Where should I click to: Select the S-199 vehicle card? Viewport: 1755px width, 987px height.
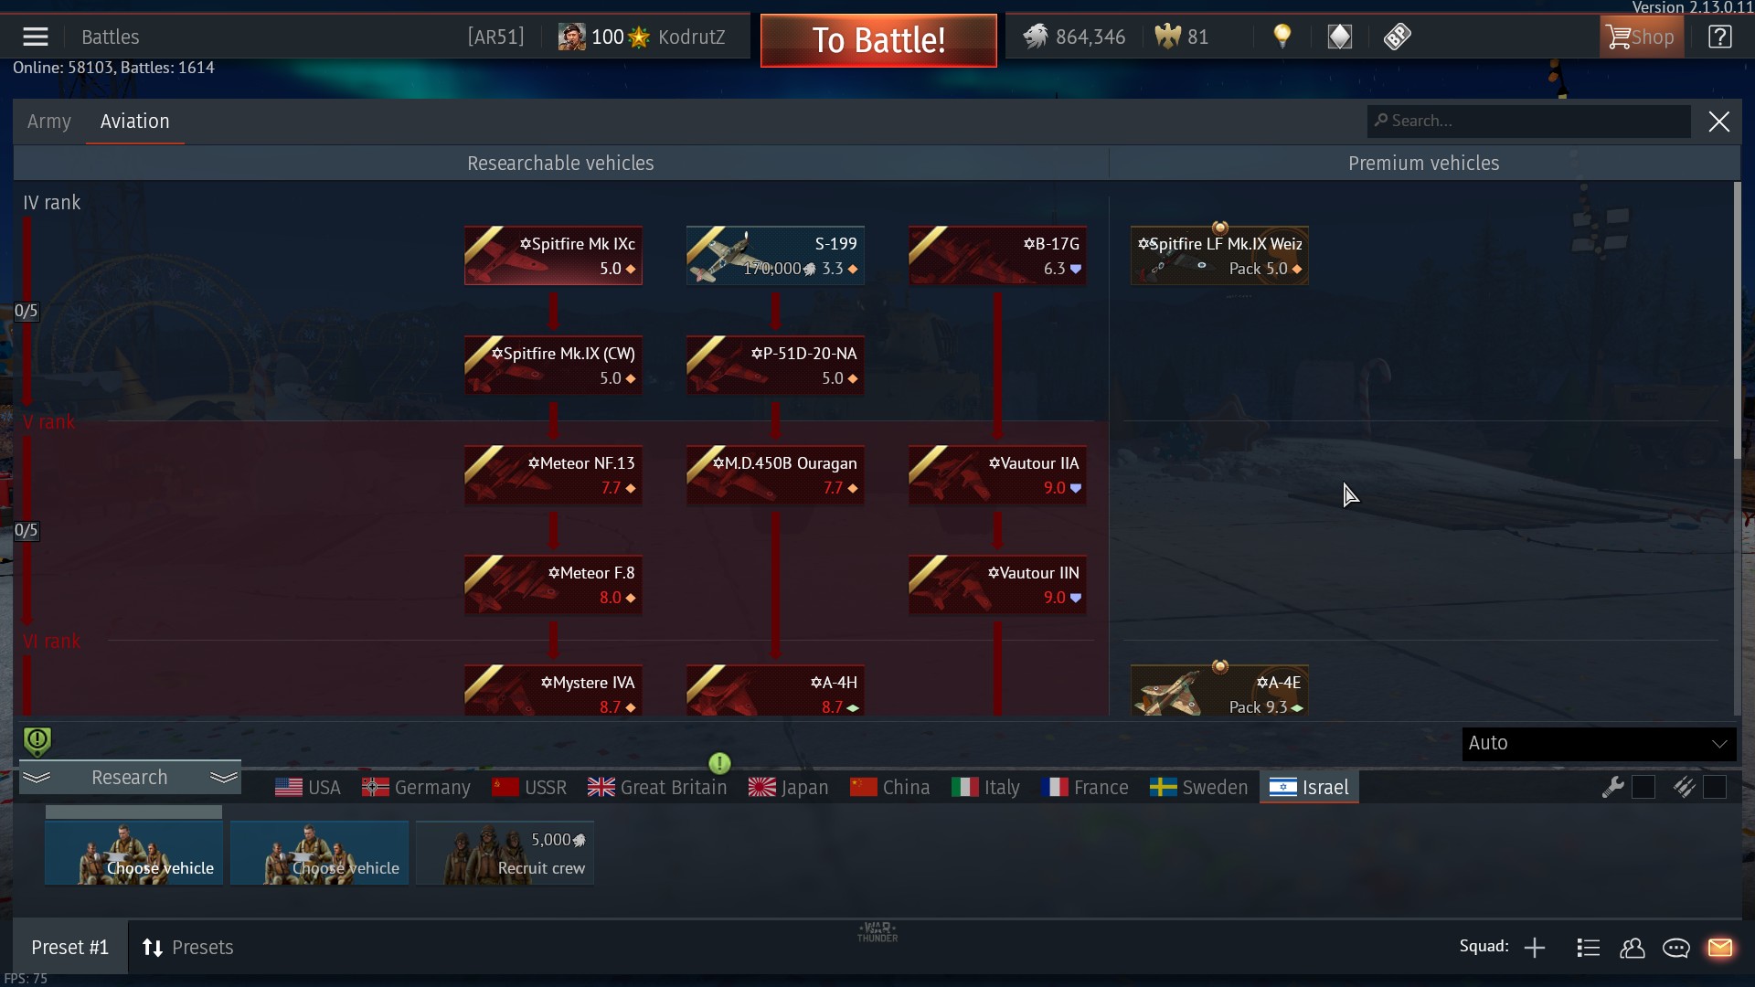tap(775, 256)
